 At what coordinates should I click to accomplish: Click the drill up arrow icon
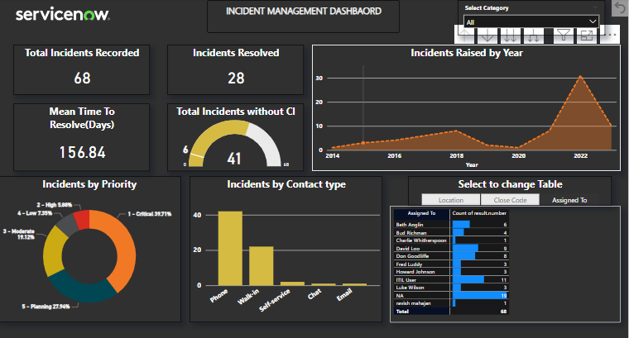point(466,36)
